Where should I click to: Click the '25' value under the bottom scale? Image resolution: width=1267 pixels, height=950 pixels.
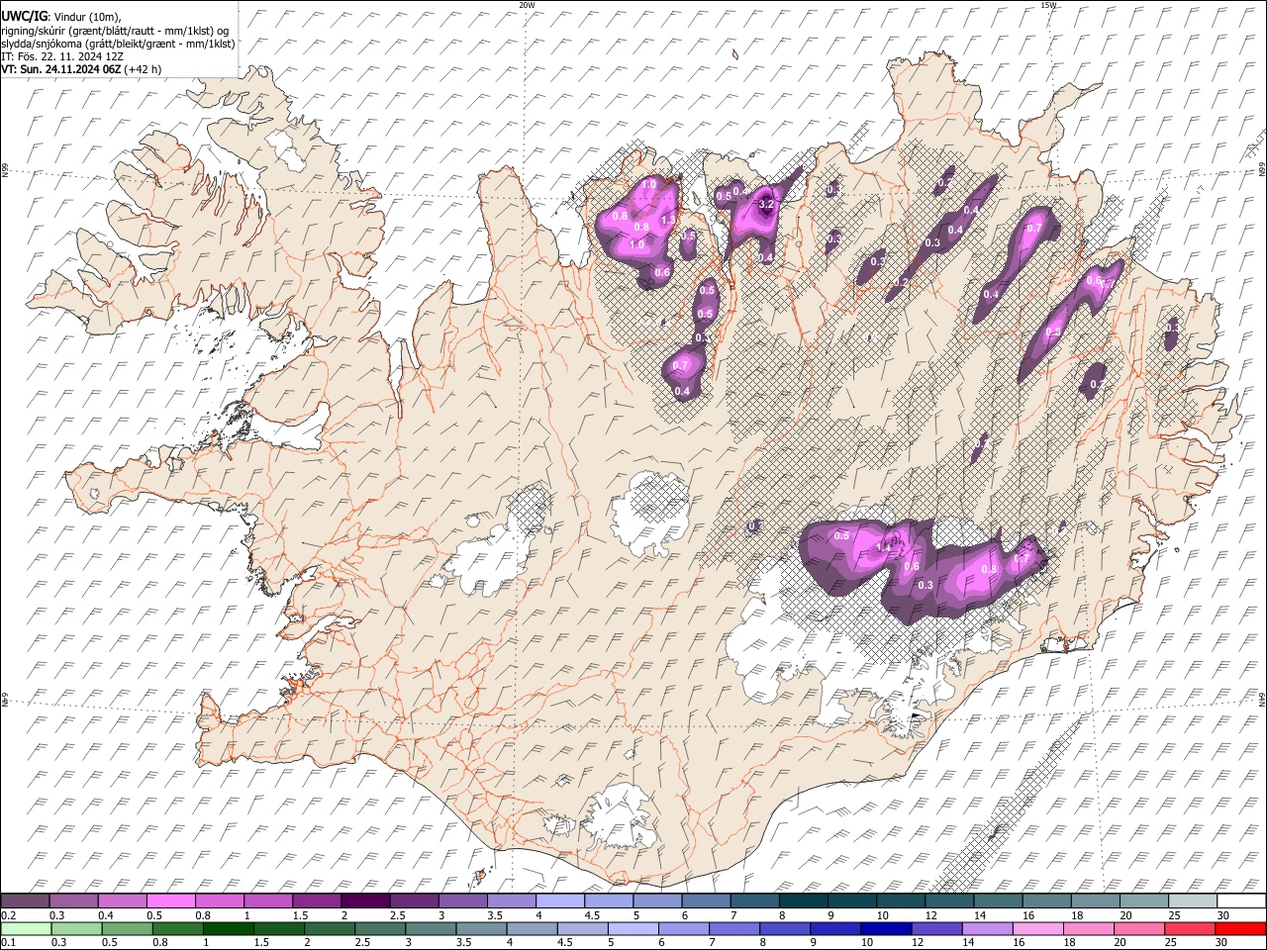pyautogui.click(x=1172, y=942)
